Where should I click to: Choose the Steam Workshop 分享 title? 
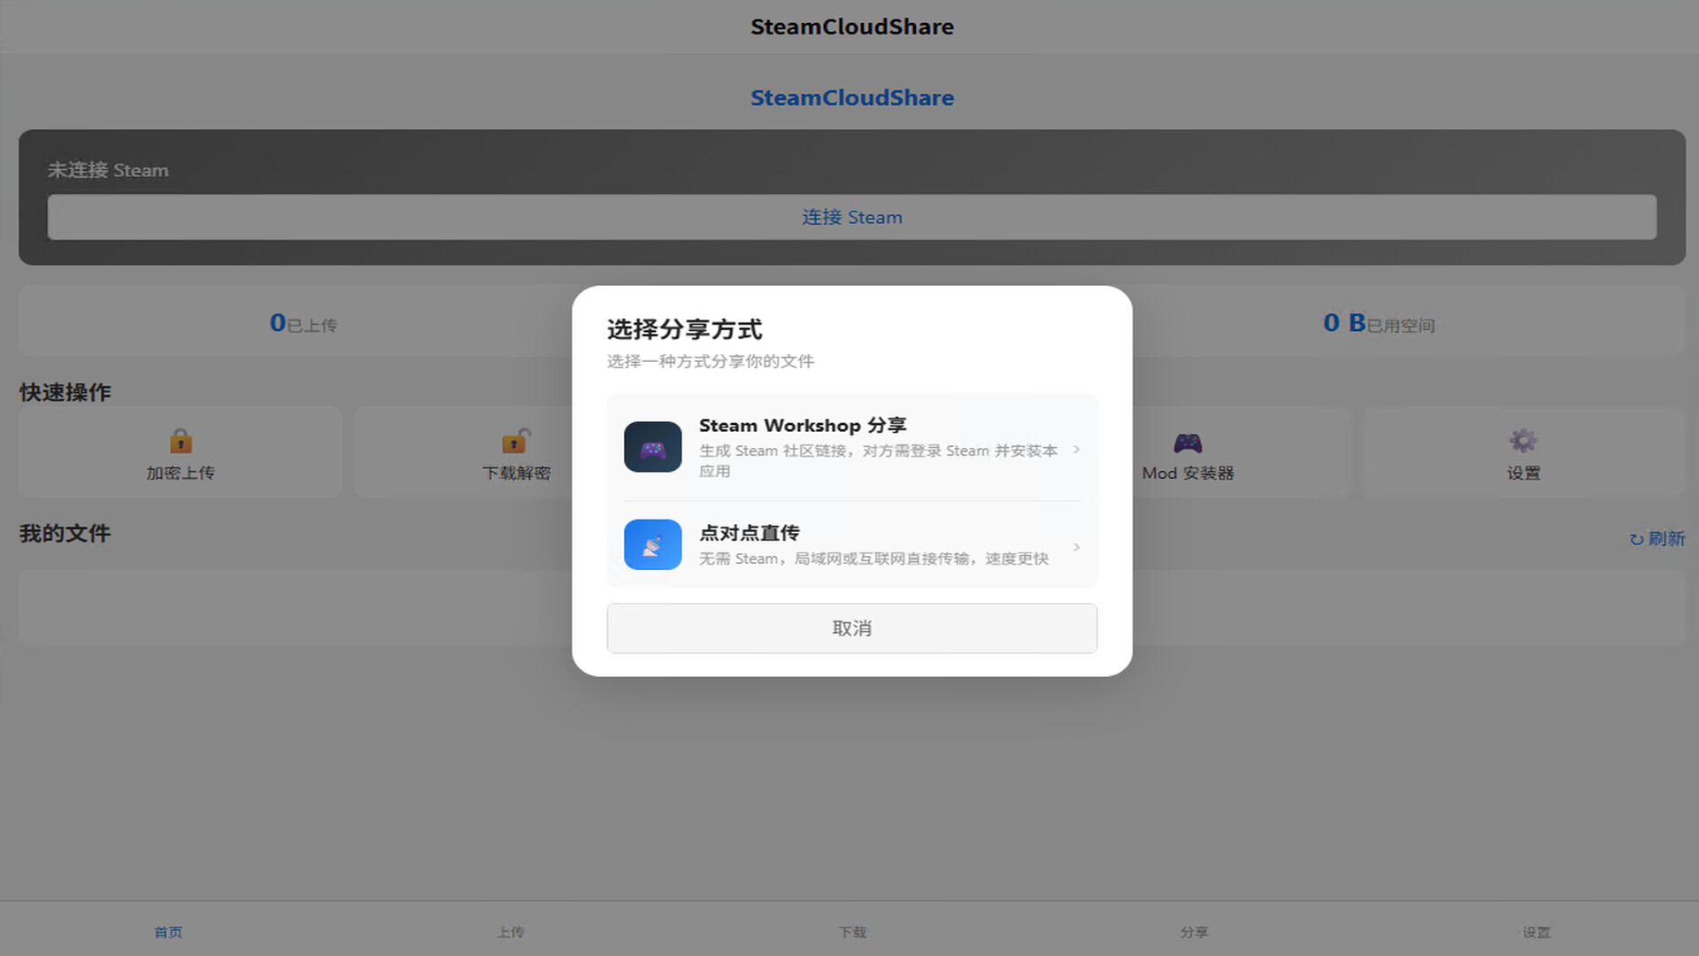[802, 426]
